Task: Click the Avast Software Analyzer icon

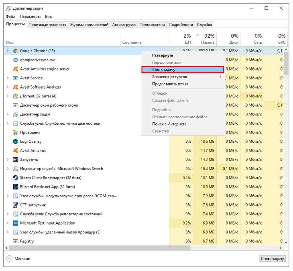Action: [x=16, y=87]
